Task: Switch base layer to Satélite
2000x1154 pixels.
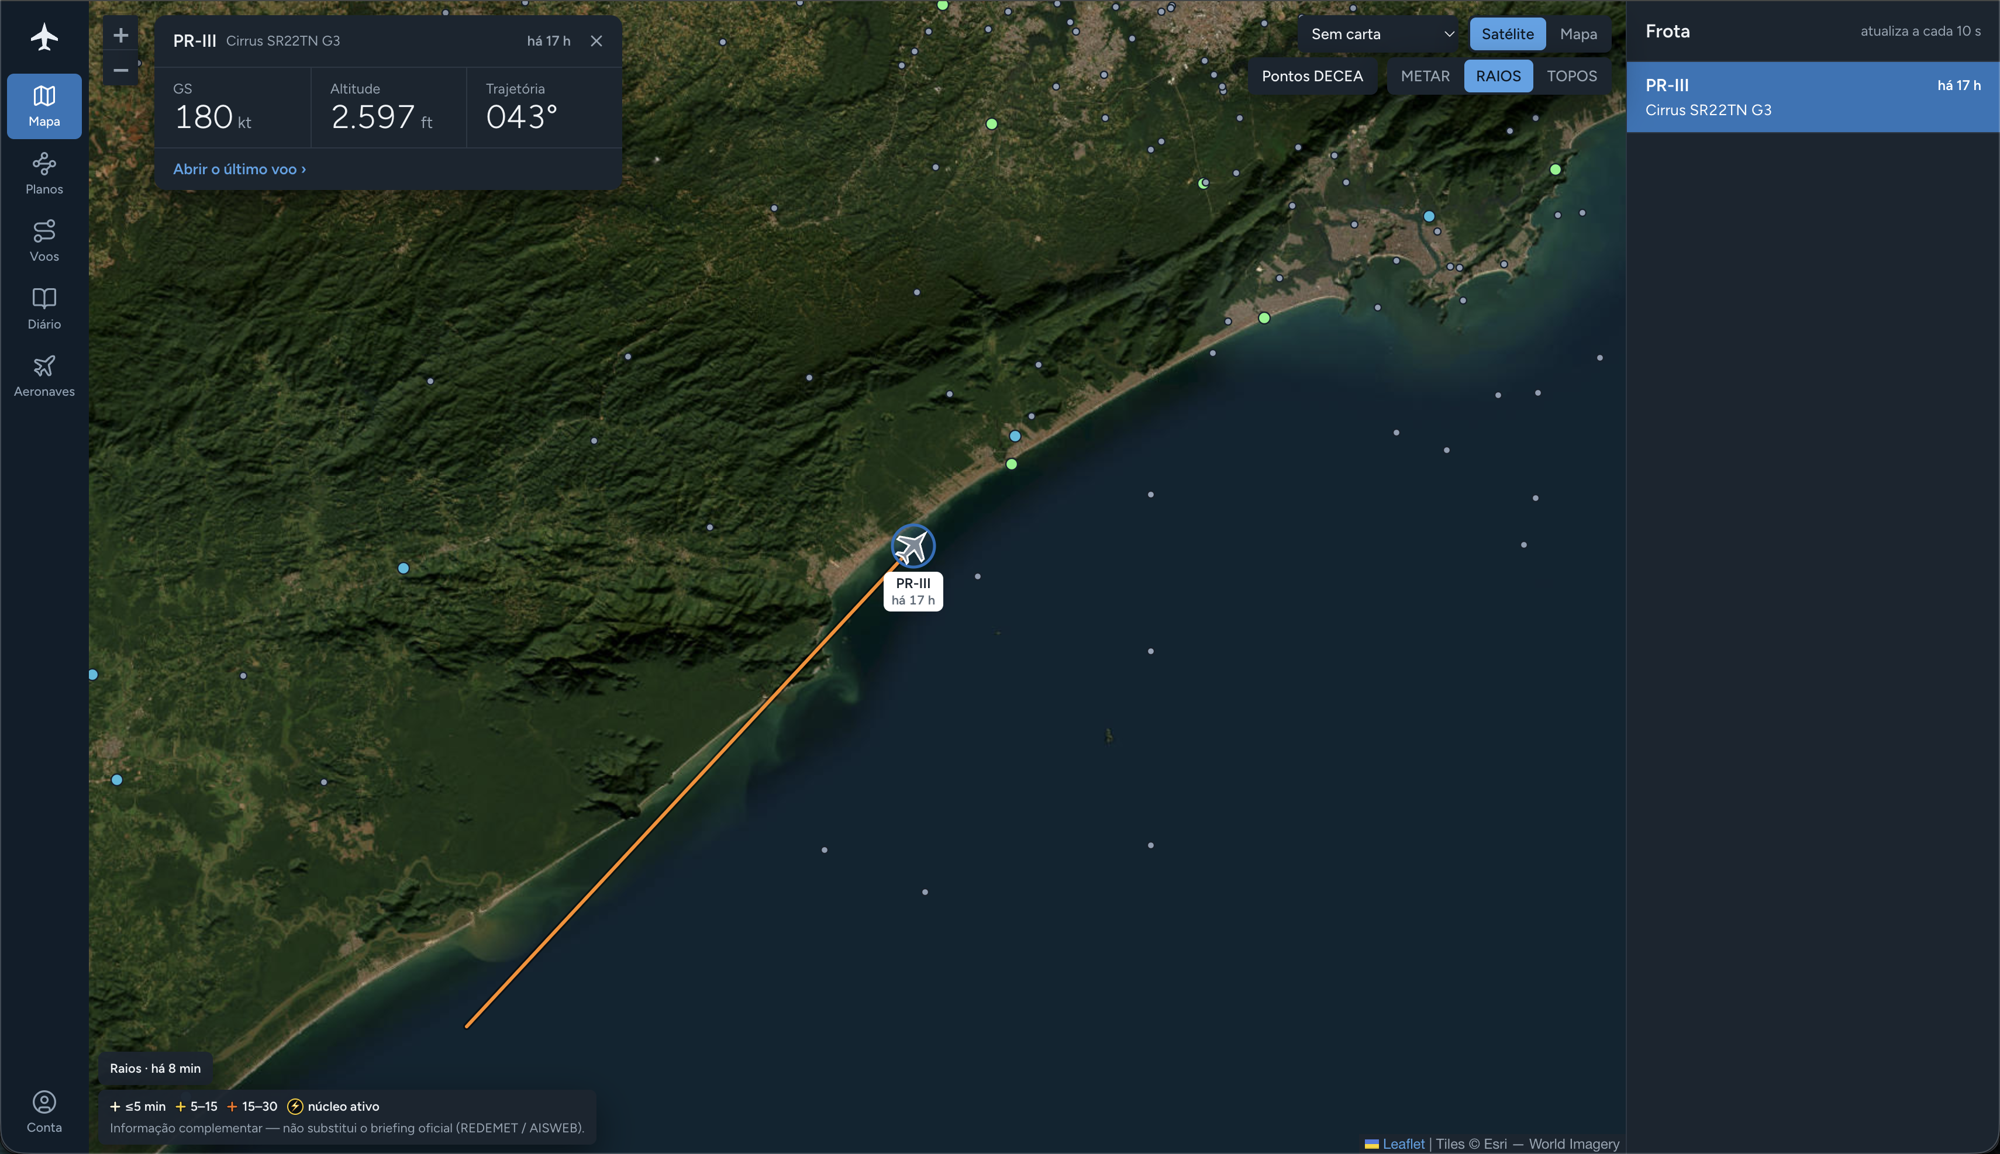Action: click(1507, 34)
